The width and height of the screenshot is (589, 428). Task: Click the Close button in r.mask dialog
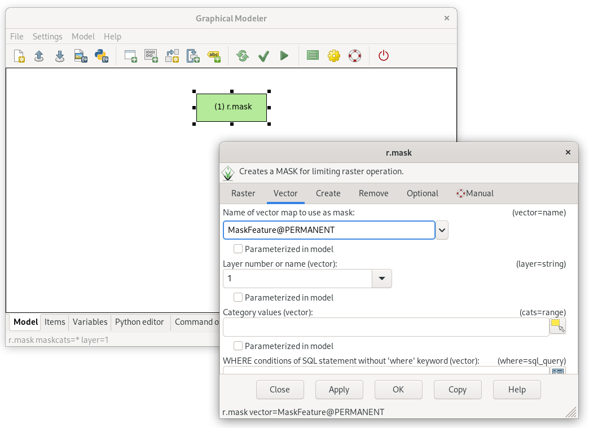click(280, 390)
